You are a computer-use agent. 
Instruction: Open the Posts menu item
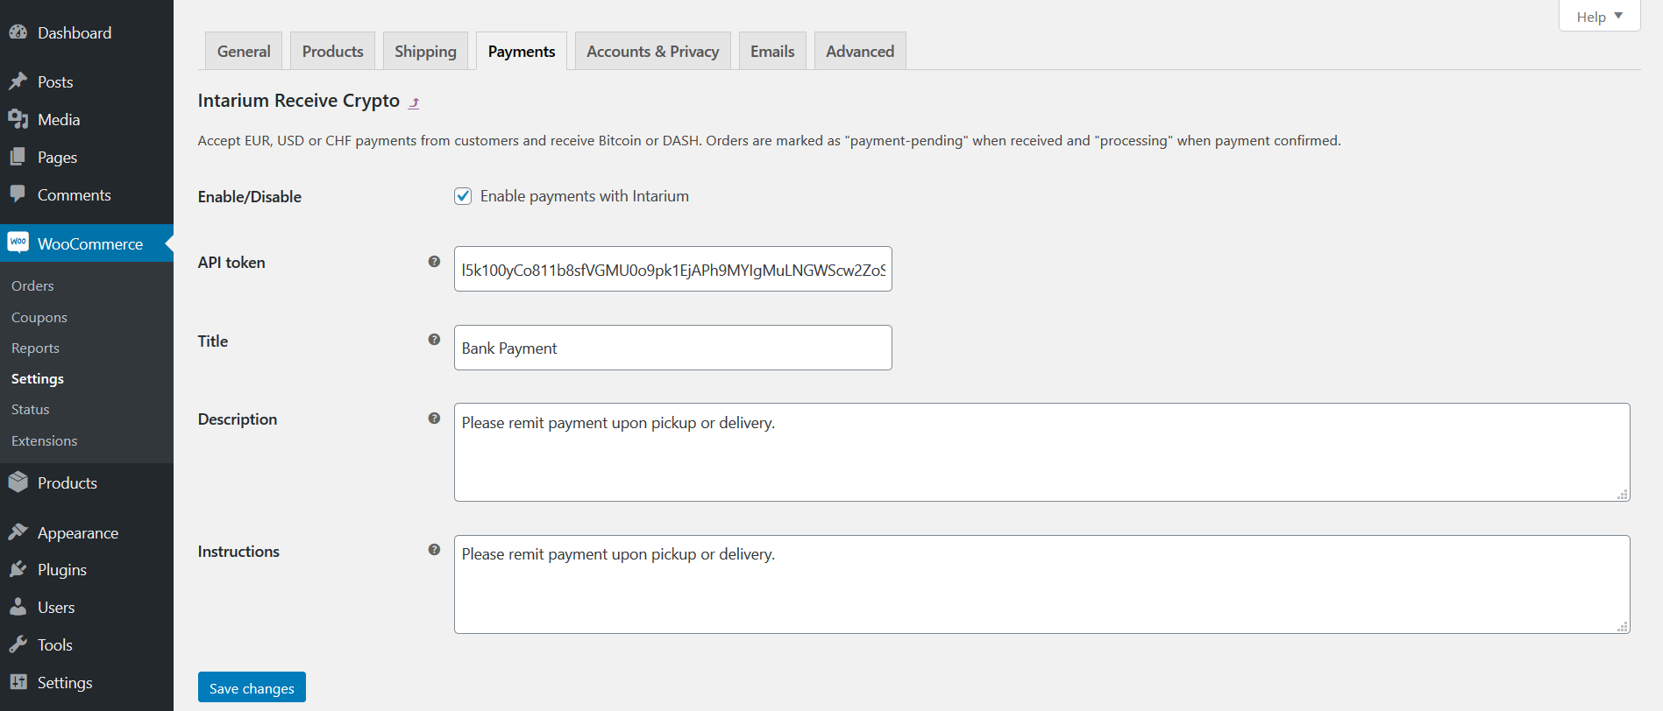coord(87,81)
